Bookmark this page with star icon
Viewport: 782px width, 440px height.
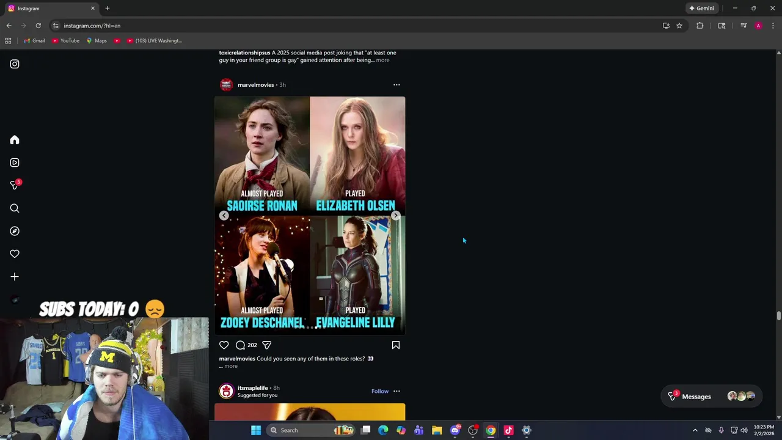coord(679,26)
